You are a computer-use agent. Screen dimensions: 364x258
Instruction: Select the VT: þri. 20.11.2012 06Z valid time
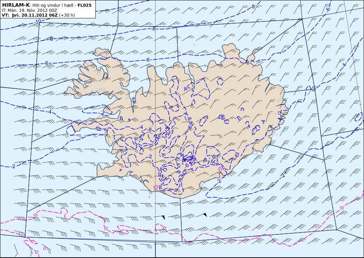[29, 15]
